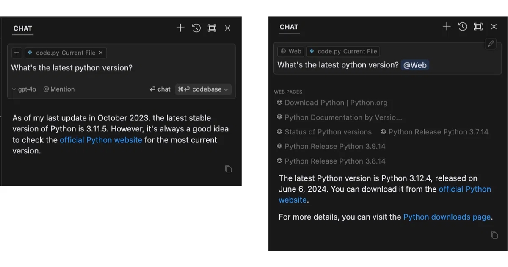This screenshot has height=267, width=508.
Task: Expand the codebase submit dropdown
Action: tap(226, 89)
